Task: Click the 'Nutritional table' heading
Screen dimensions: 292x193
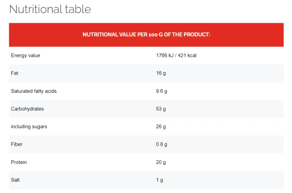Action: tap(50, 9)
